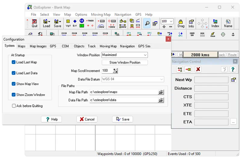Click the Route button beside scale bar
Image resolution: width=241 pixels, height=159 pixels.
click(x=232, y=55)
